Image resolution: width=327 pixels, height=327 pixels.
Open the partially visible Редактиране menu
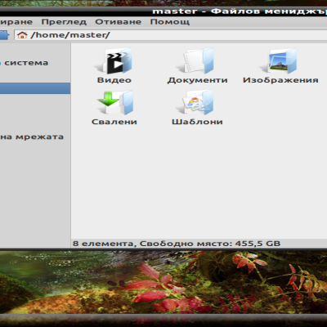16,22
